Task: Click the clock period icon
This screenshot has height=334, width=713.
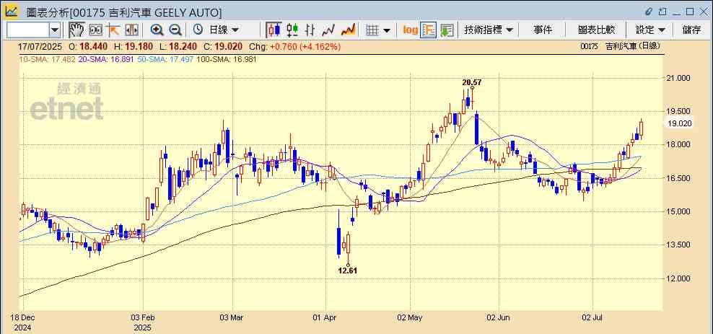Action: point(198,30)
